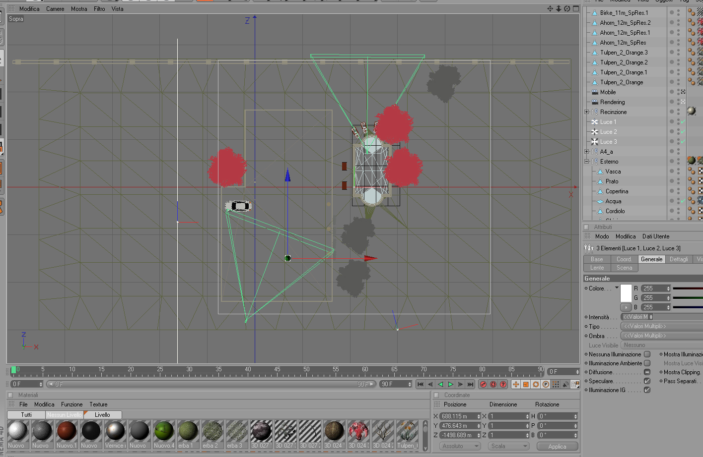Toggle Rotation keyframe recording icon

click(536, 384)
